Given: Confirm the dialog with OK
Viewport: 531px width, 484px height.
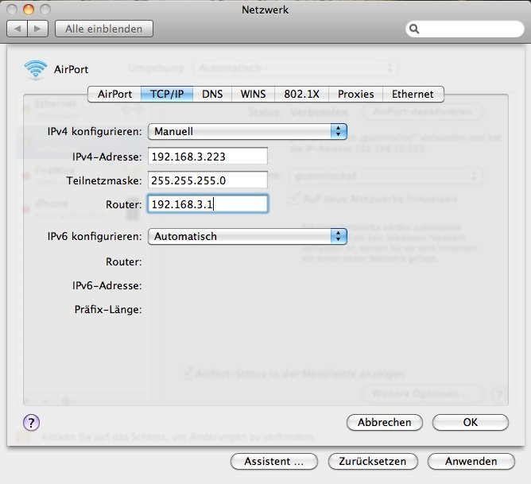Looking at the screenshot, I should pos(471,422).
